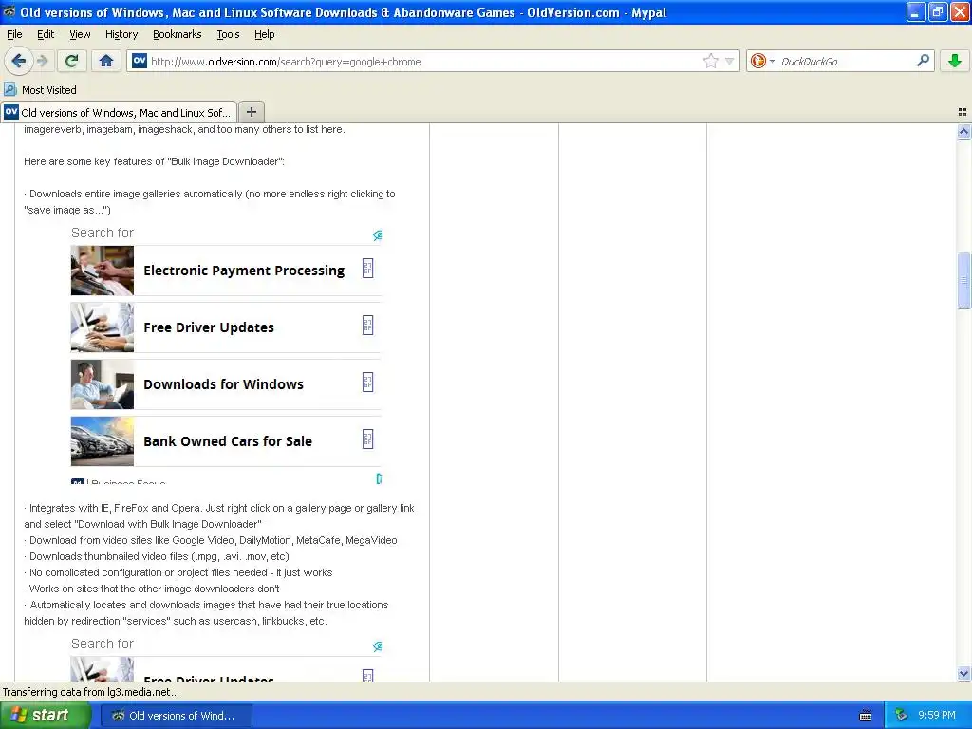Open the Tools menu

228,34
